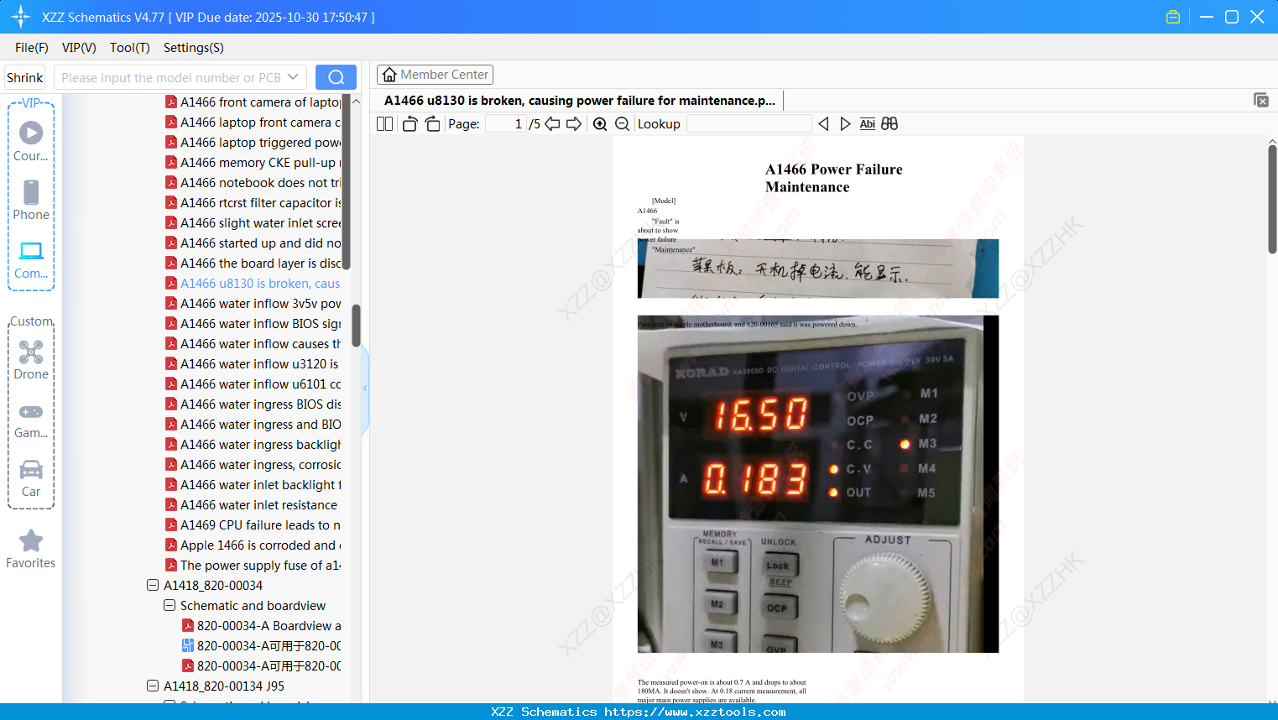1278x720 pixels.
Task: Go to next page arrow
Action: (574, 124)
